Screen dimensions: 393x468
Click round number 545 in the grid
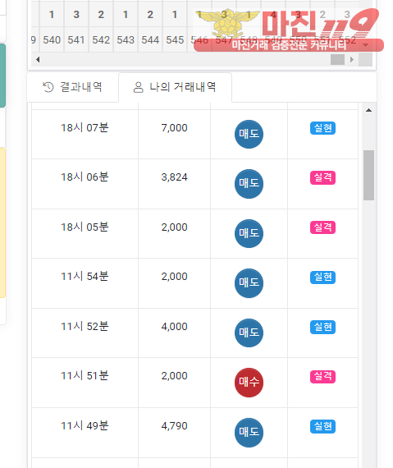[x=175, y=40]
